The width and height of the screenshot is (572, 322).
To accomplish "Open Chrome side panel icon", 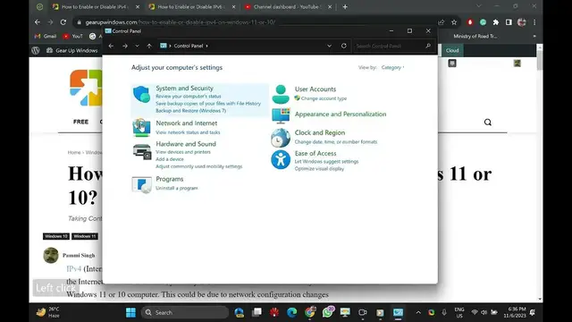I will (x=509, y=22).
